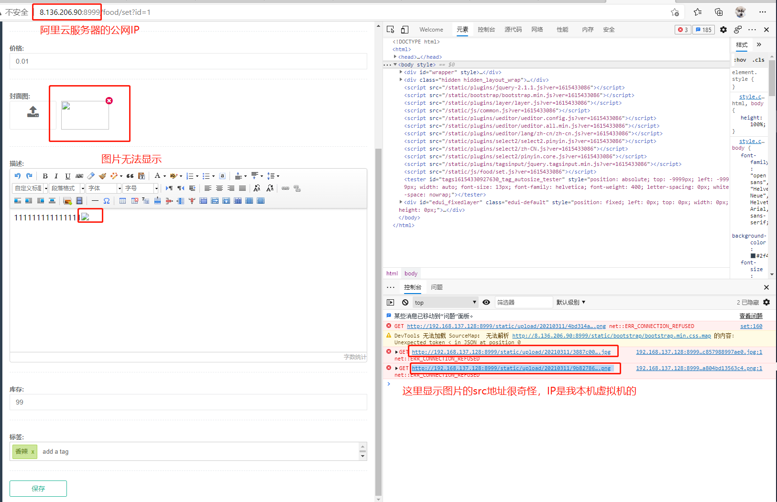Open the font color dropdown arrow

[x=164, y=176]
